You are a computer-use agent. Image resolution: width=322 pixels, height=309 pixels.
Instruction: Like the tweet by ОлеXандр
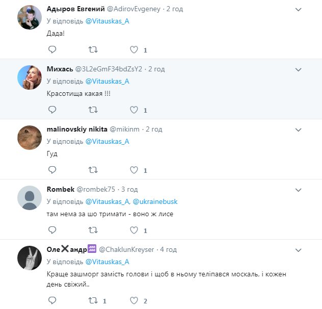[x=134, y=300]
